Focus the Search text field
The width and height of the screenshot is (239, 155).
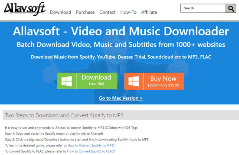point(203,8)
